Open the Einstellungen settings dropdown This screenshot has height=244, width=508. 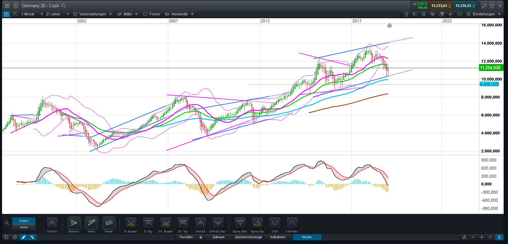(x=483, y=14)
